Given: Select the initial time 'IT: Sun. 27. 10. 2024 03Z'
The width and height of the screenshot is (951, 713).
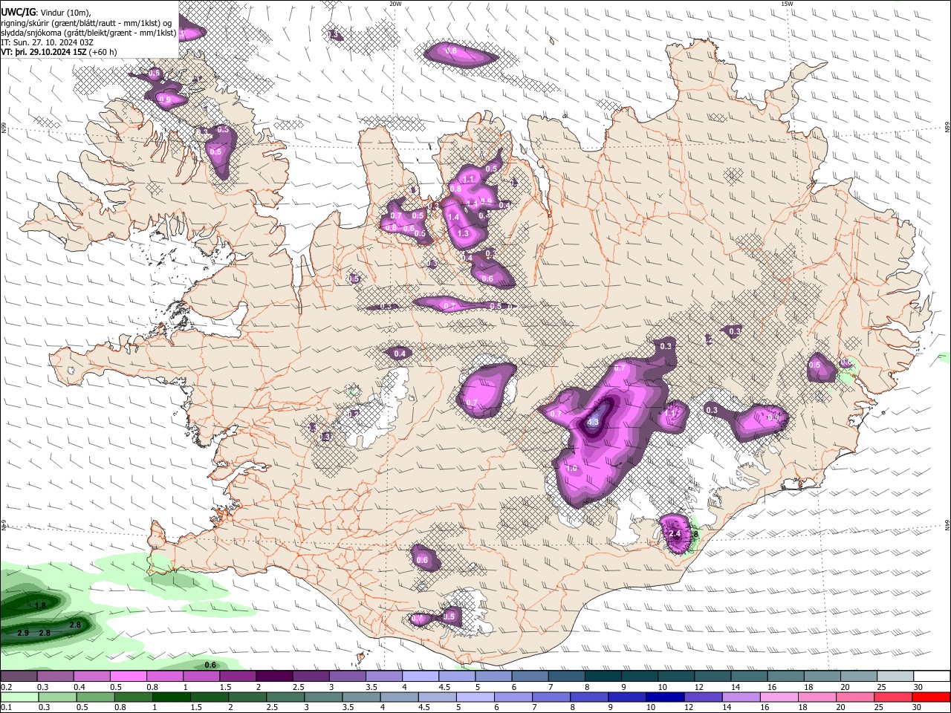Looking at the screenshot, I should tap(48, 42).
